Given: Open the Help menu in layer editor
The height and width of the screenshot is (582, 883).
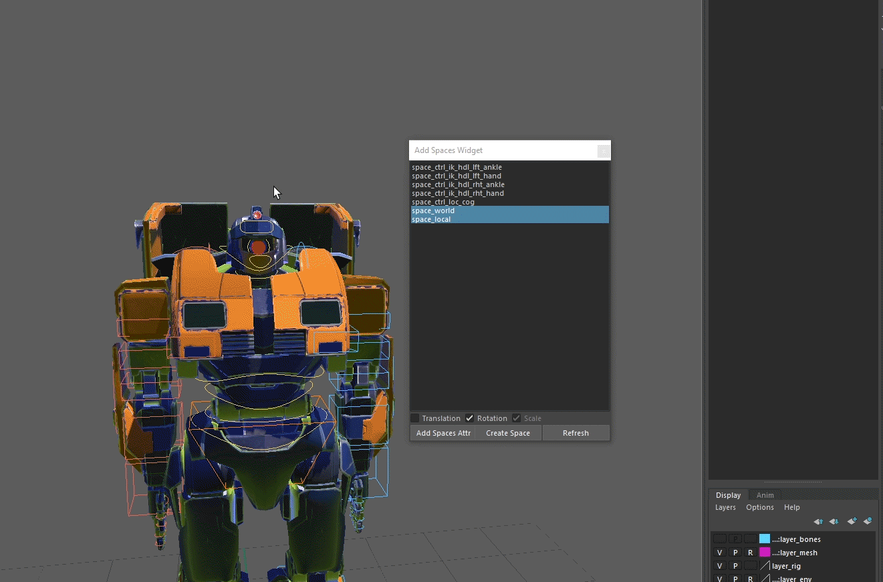Looking at the screenshot, I should coord(791,507).
